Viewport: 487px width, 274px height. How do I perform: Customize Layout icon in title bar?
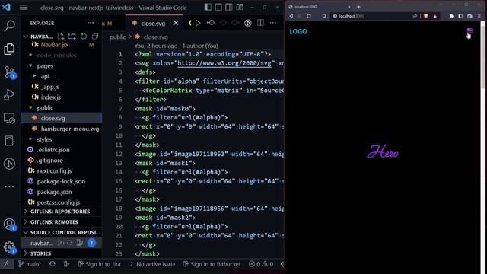coord(240,7)
